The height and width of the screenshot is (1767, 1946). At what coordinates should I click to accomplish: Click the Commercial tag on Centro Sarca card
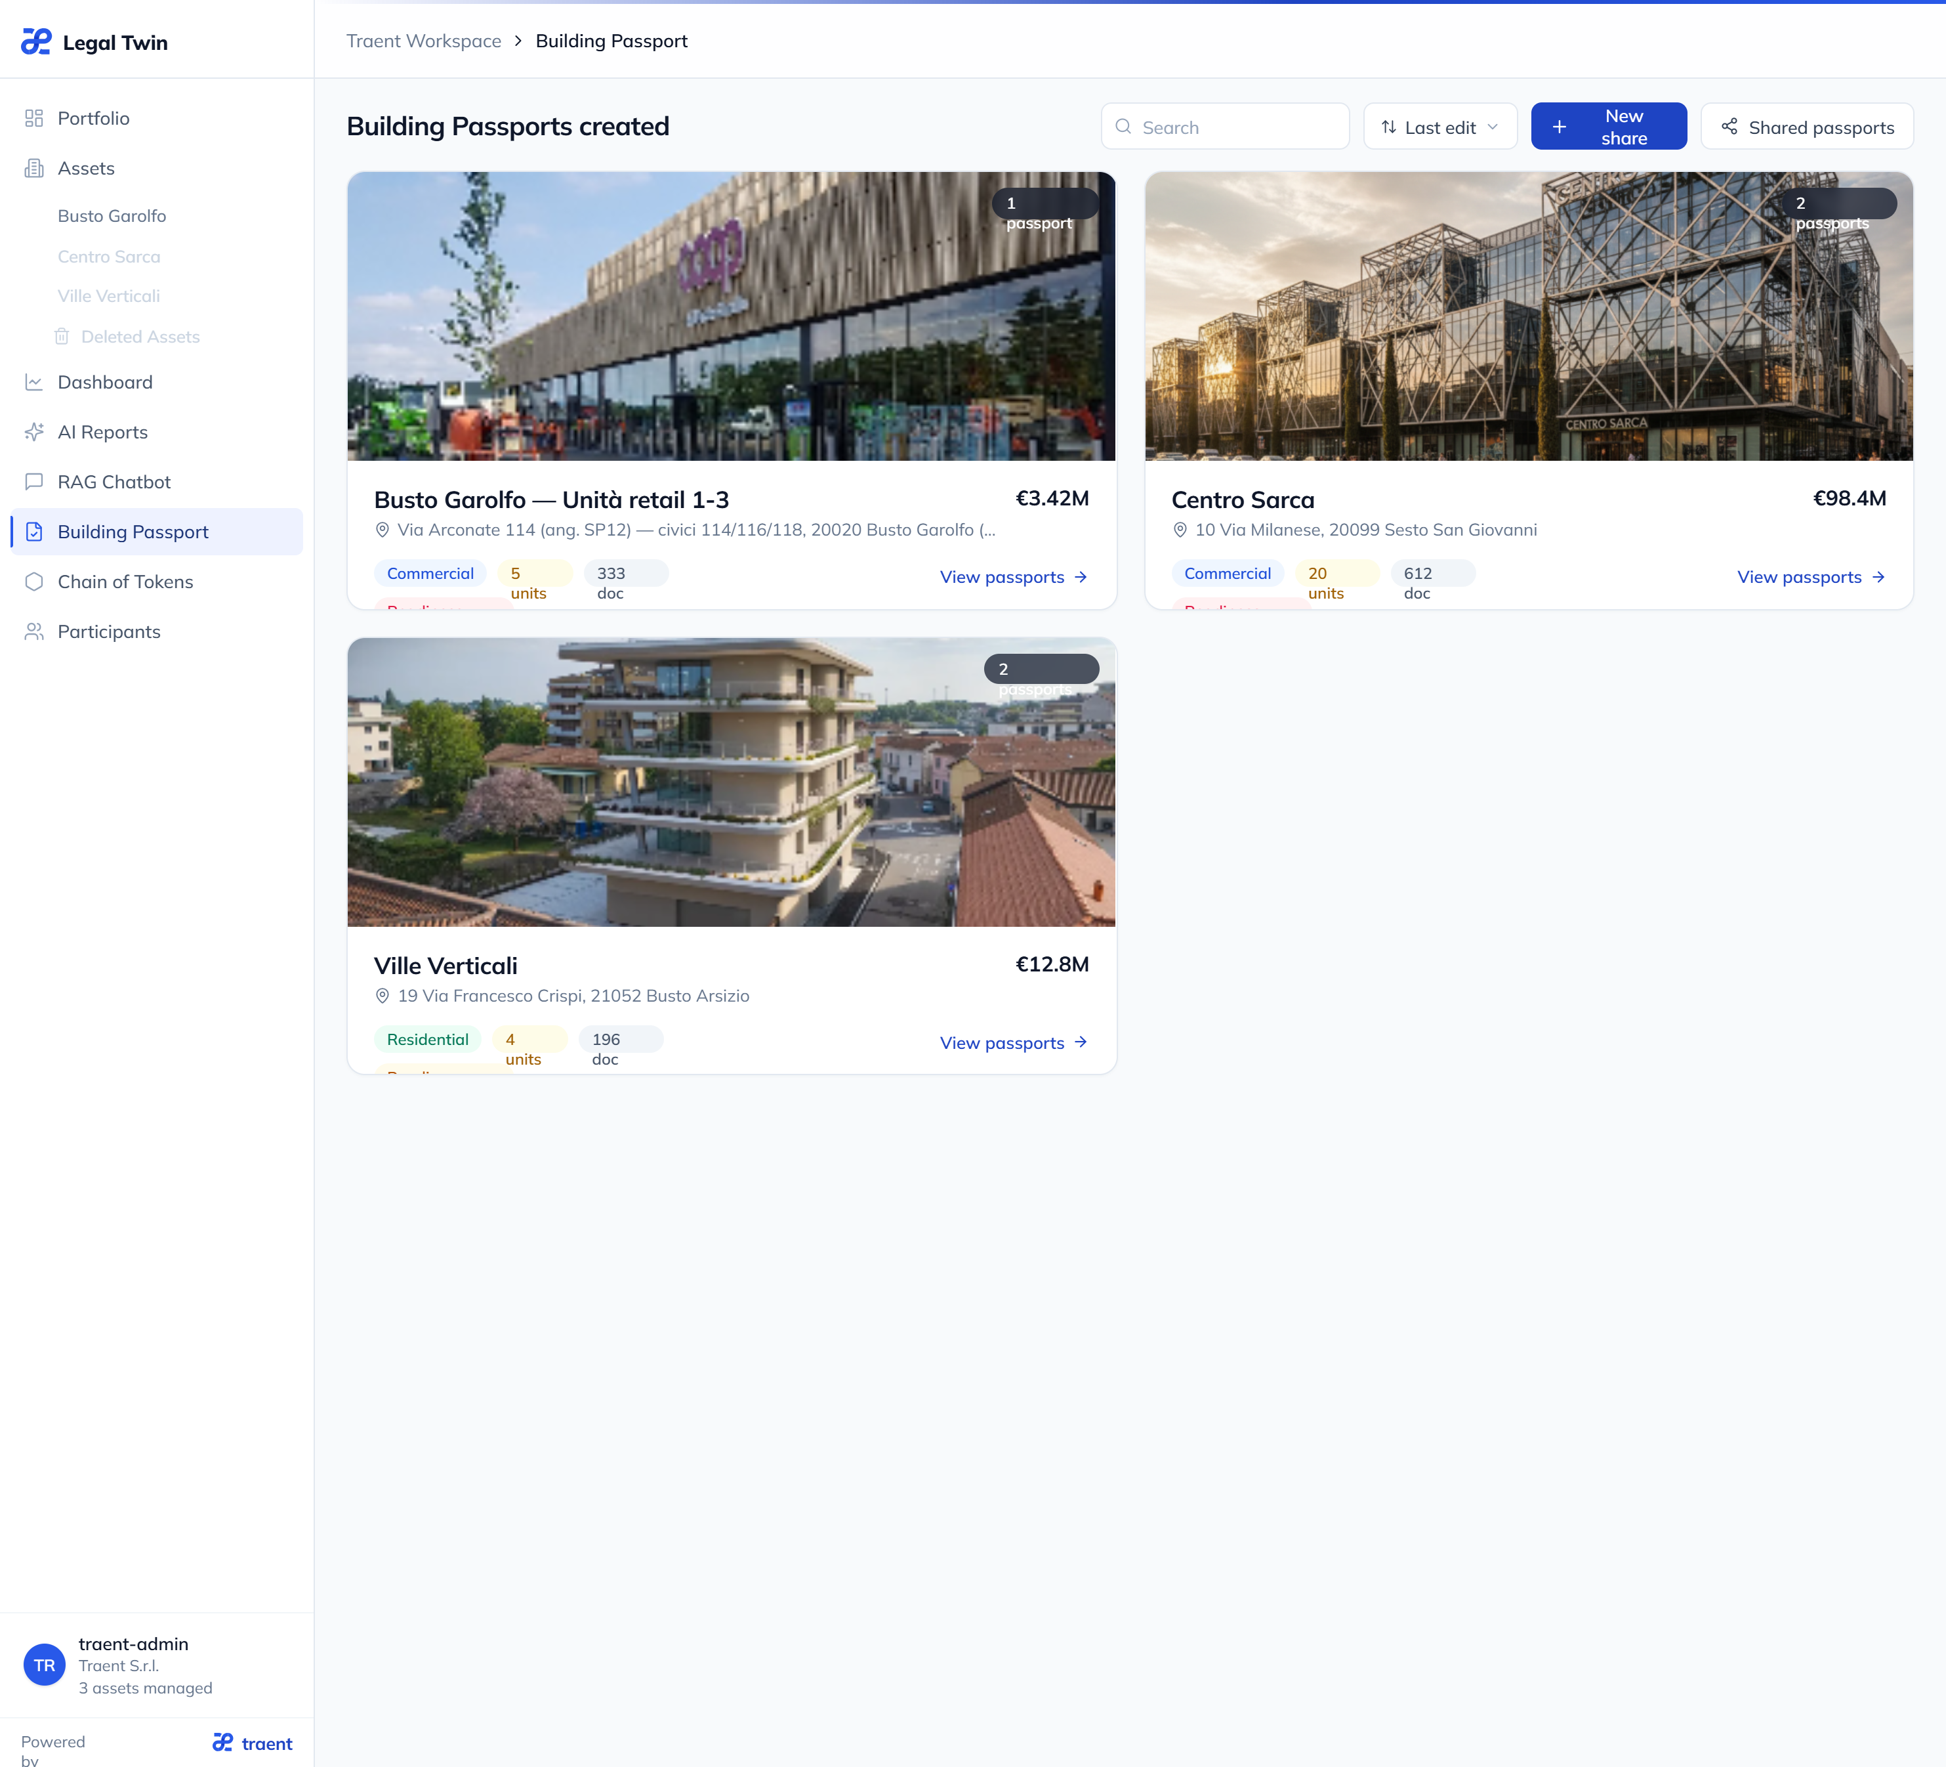(x=1227, y=574)
